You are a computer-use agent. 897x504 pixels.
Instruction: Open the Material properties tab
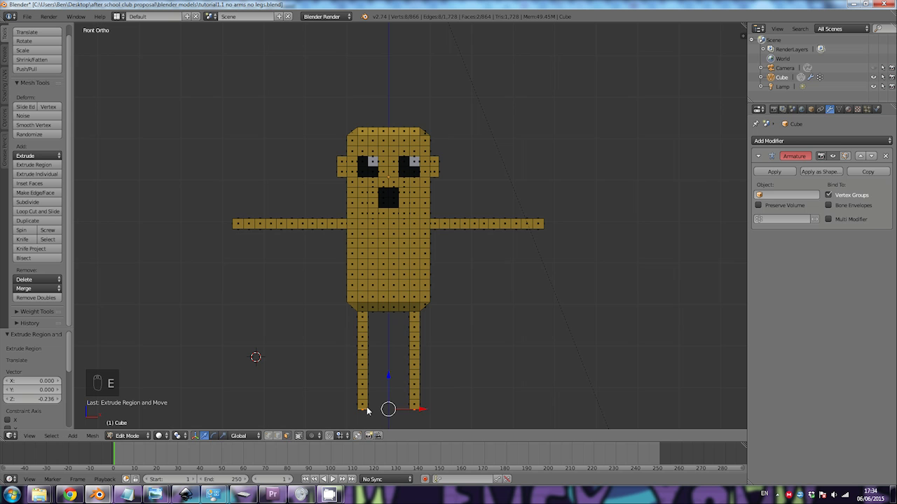tap(849, 109)
